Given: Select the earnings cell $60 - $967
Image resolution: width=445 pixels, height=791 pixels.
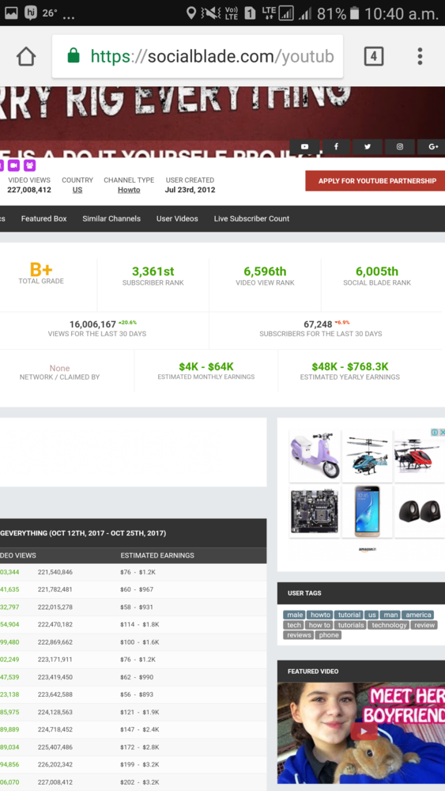Looking at the screenshot, I should coord(137,589).
